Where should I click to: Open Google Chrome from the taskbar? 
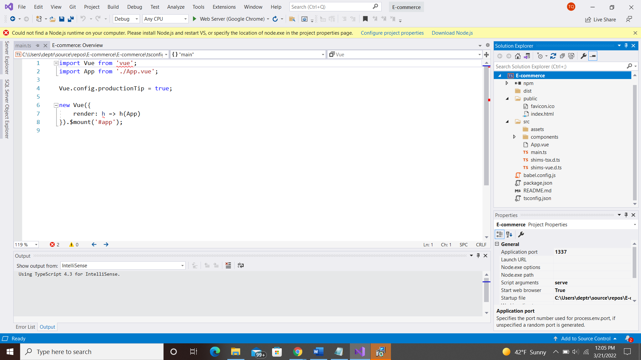click(297, 352)
